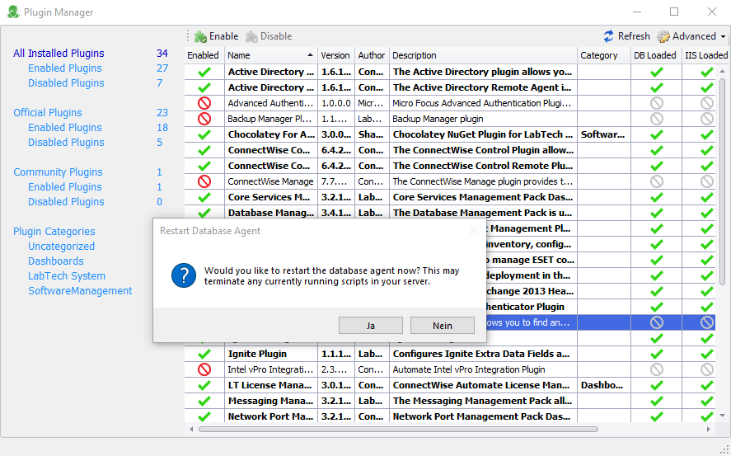Click the Enable puzzle-piece icon
This screenshot has height=456, width=731.
click(x=200, y=36)
